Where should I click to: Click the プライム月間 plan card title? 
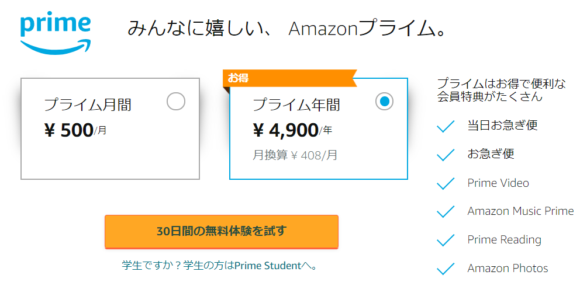pos(88,105)
